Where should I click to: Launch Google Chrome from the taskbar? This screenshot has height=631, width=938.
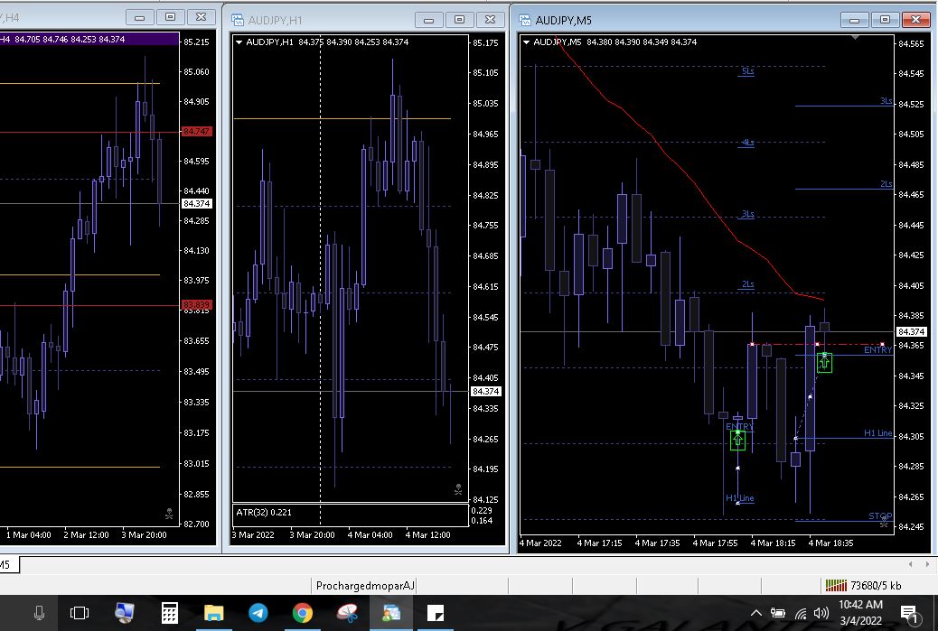(303, 614)
